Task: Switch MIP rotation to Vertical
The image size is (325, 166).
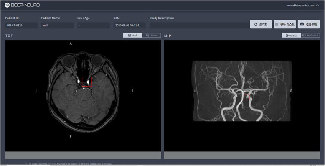Action: (x=292, y=36)
